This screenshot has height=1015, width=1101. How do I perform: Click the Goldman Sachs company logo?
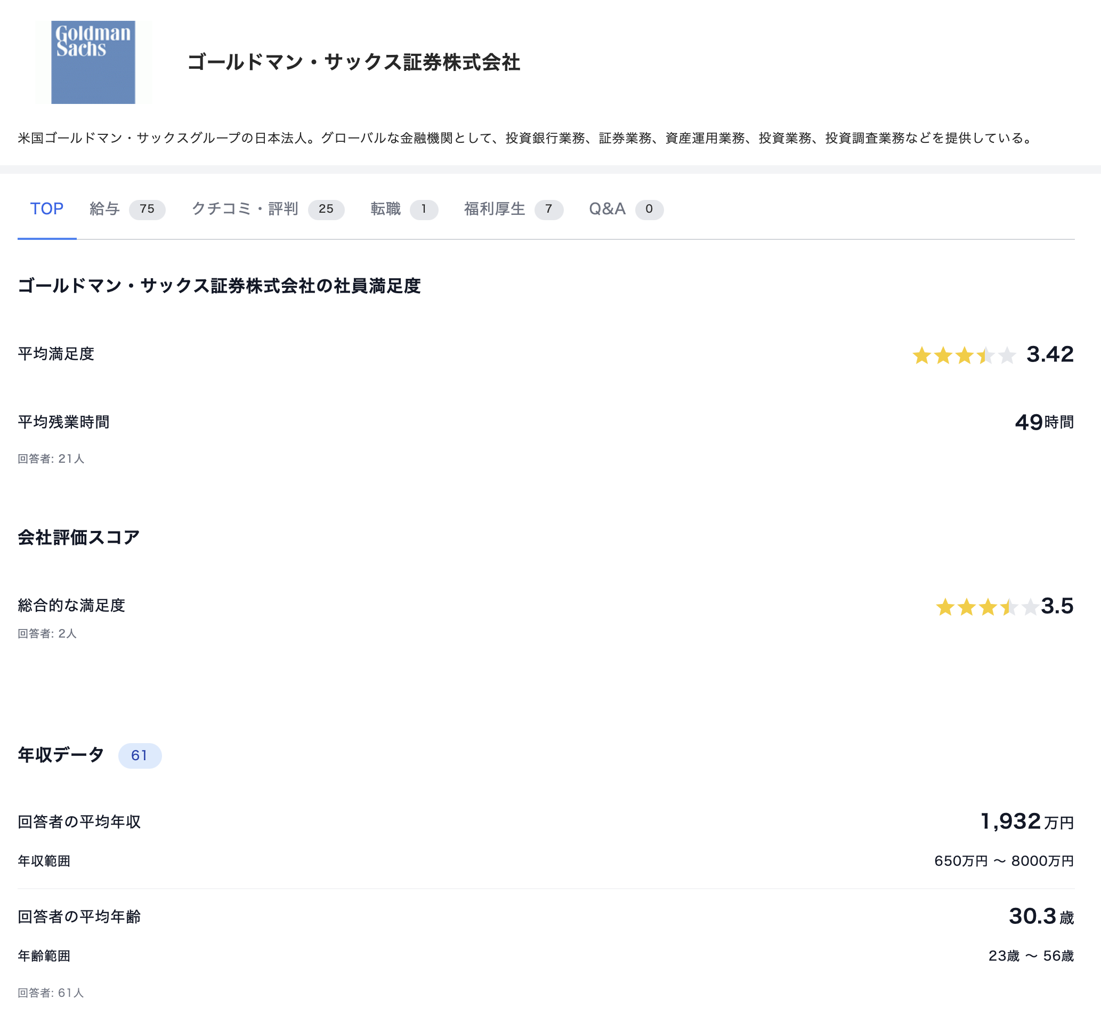coord(93,62)
